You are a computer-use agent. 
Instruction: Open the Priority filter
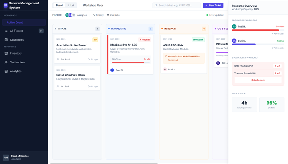pyautogui.click(x=98, y=15)
